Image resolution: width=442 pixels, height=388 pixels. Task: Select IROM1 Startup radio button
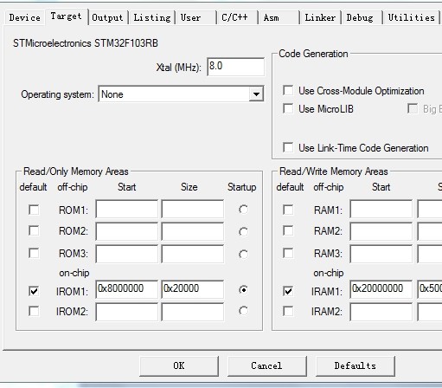pos(243,289)
